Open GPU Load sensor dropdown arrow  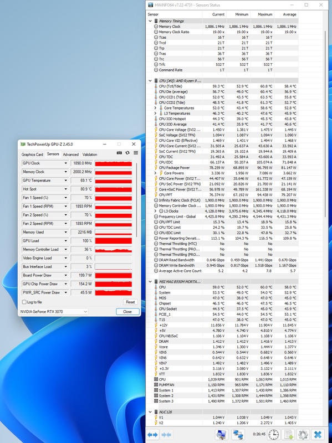65,241
